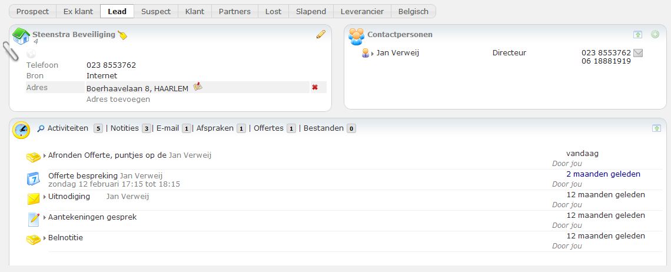The width and height of the screenshot is (671, 272).
Task: Delete the address with the red X
Action: [x=315, y=87]
